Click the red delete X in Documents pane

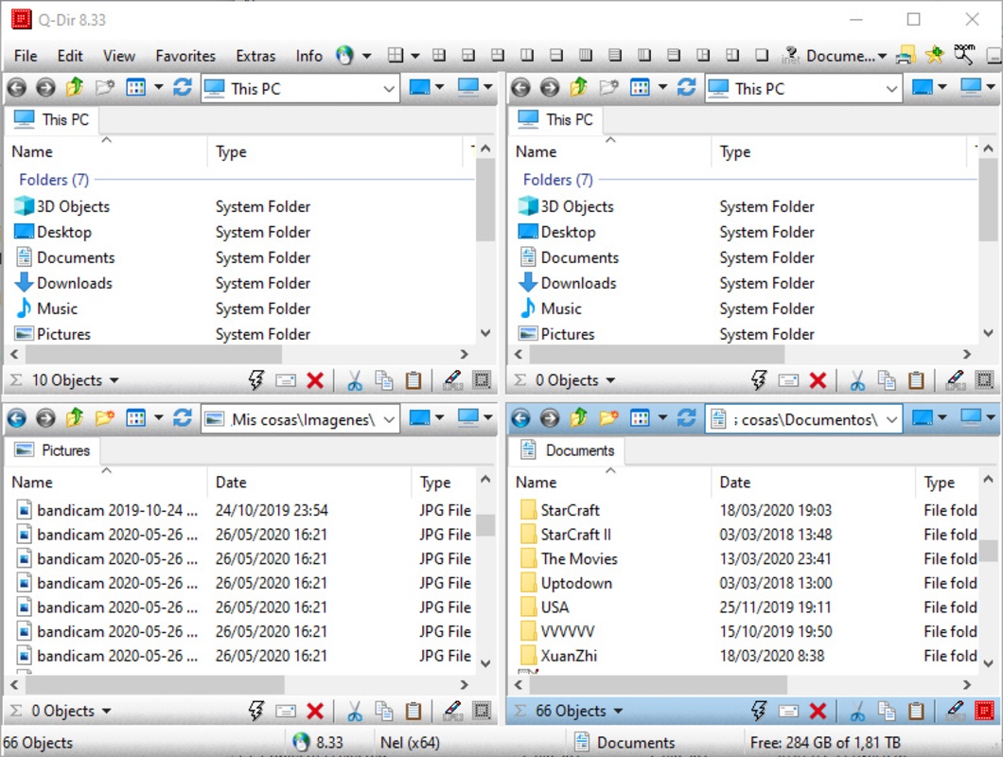818,711
